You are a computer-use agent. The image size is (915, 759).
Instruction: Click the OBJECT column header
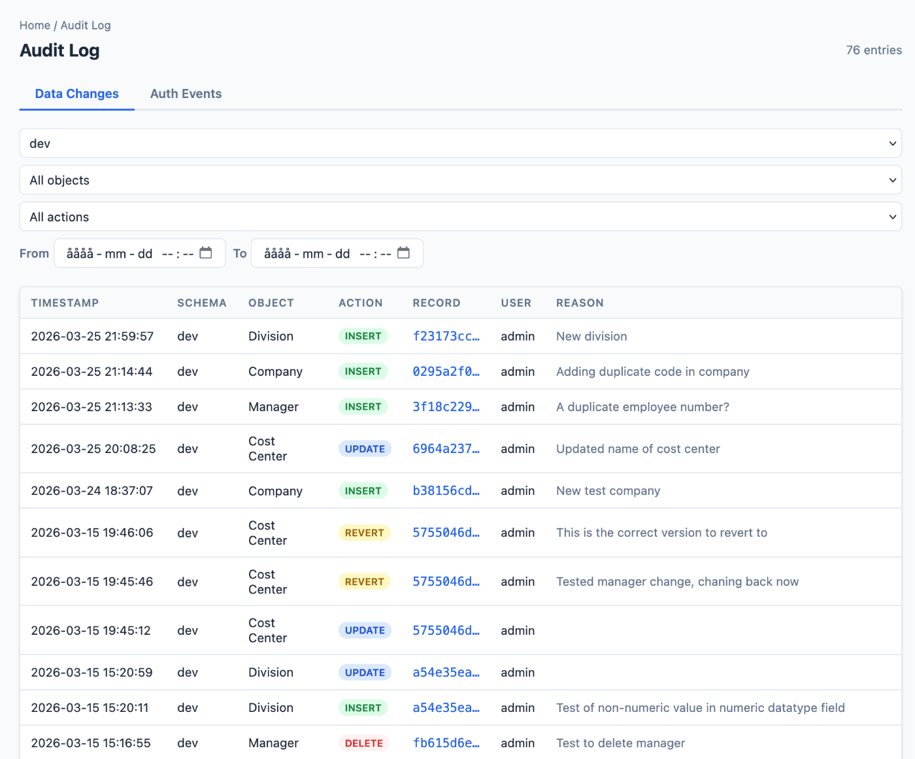[271, 303]
